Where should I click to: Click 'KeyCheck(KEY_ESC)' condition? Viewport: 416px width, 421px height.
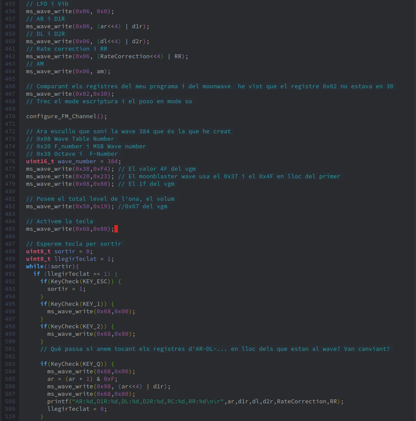click(81, 282)
